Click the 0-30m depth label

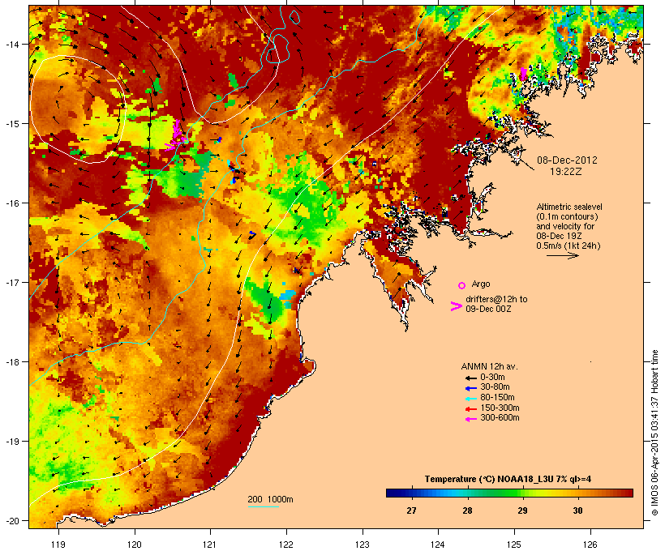(492, 378)
